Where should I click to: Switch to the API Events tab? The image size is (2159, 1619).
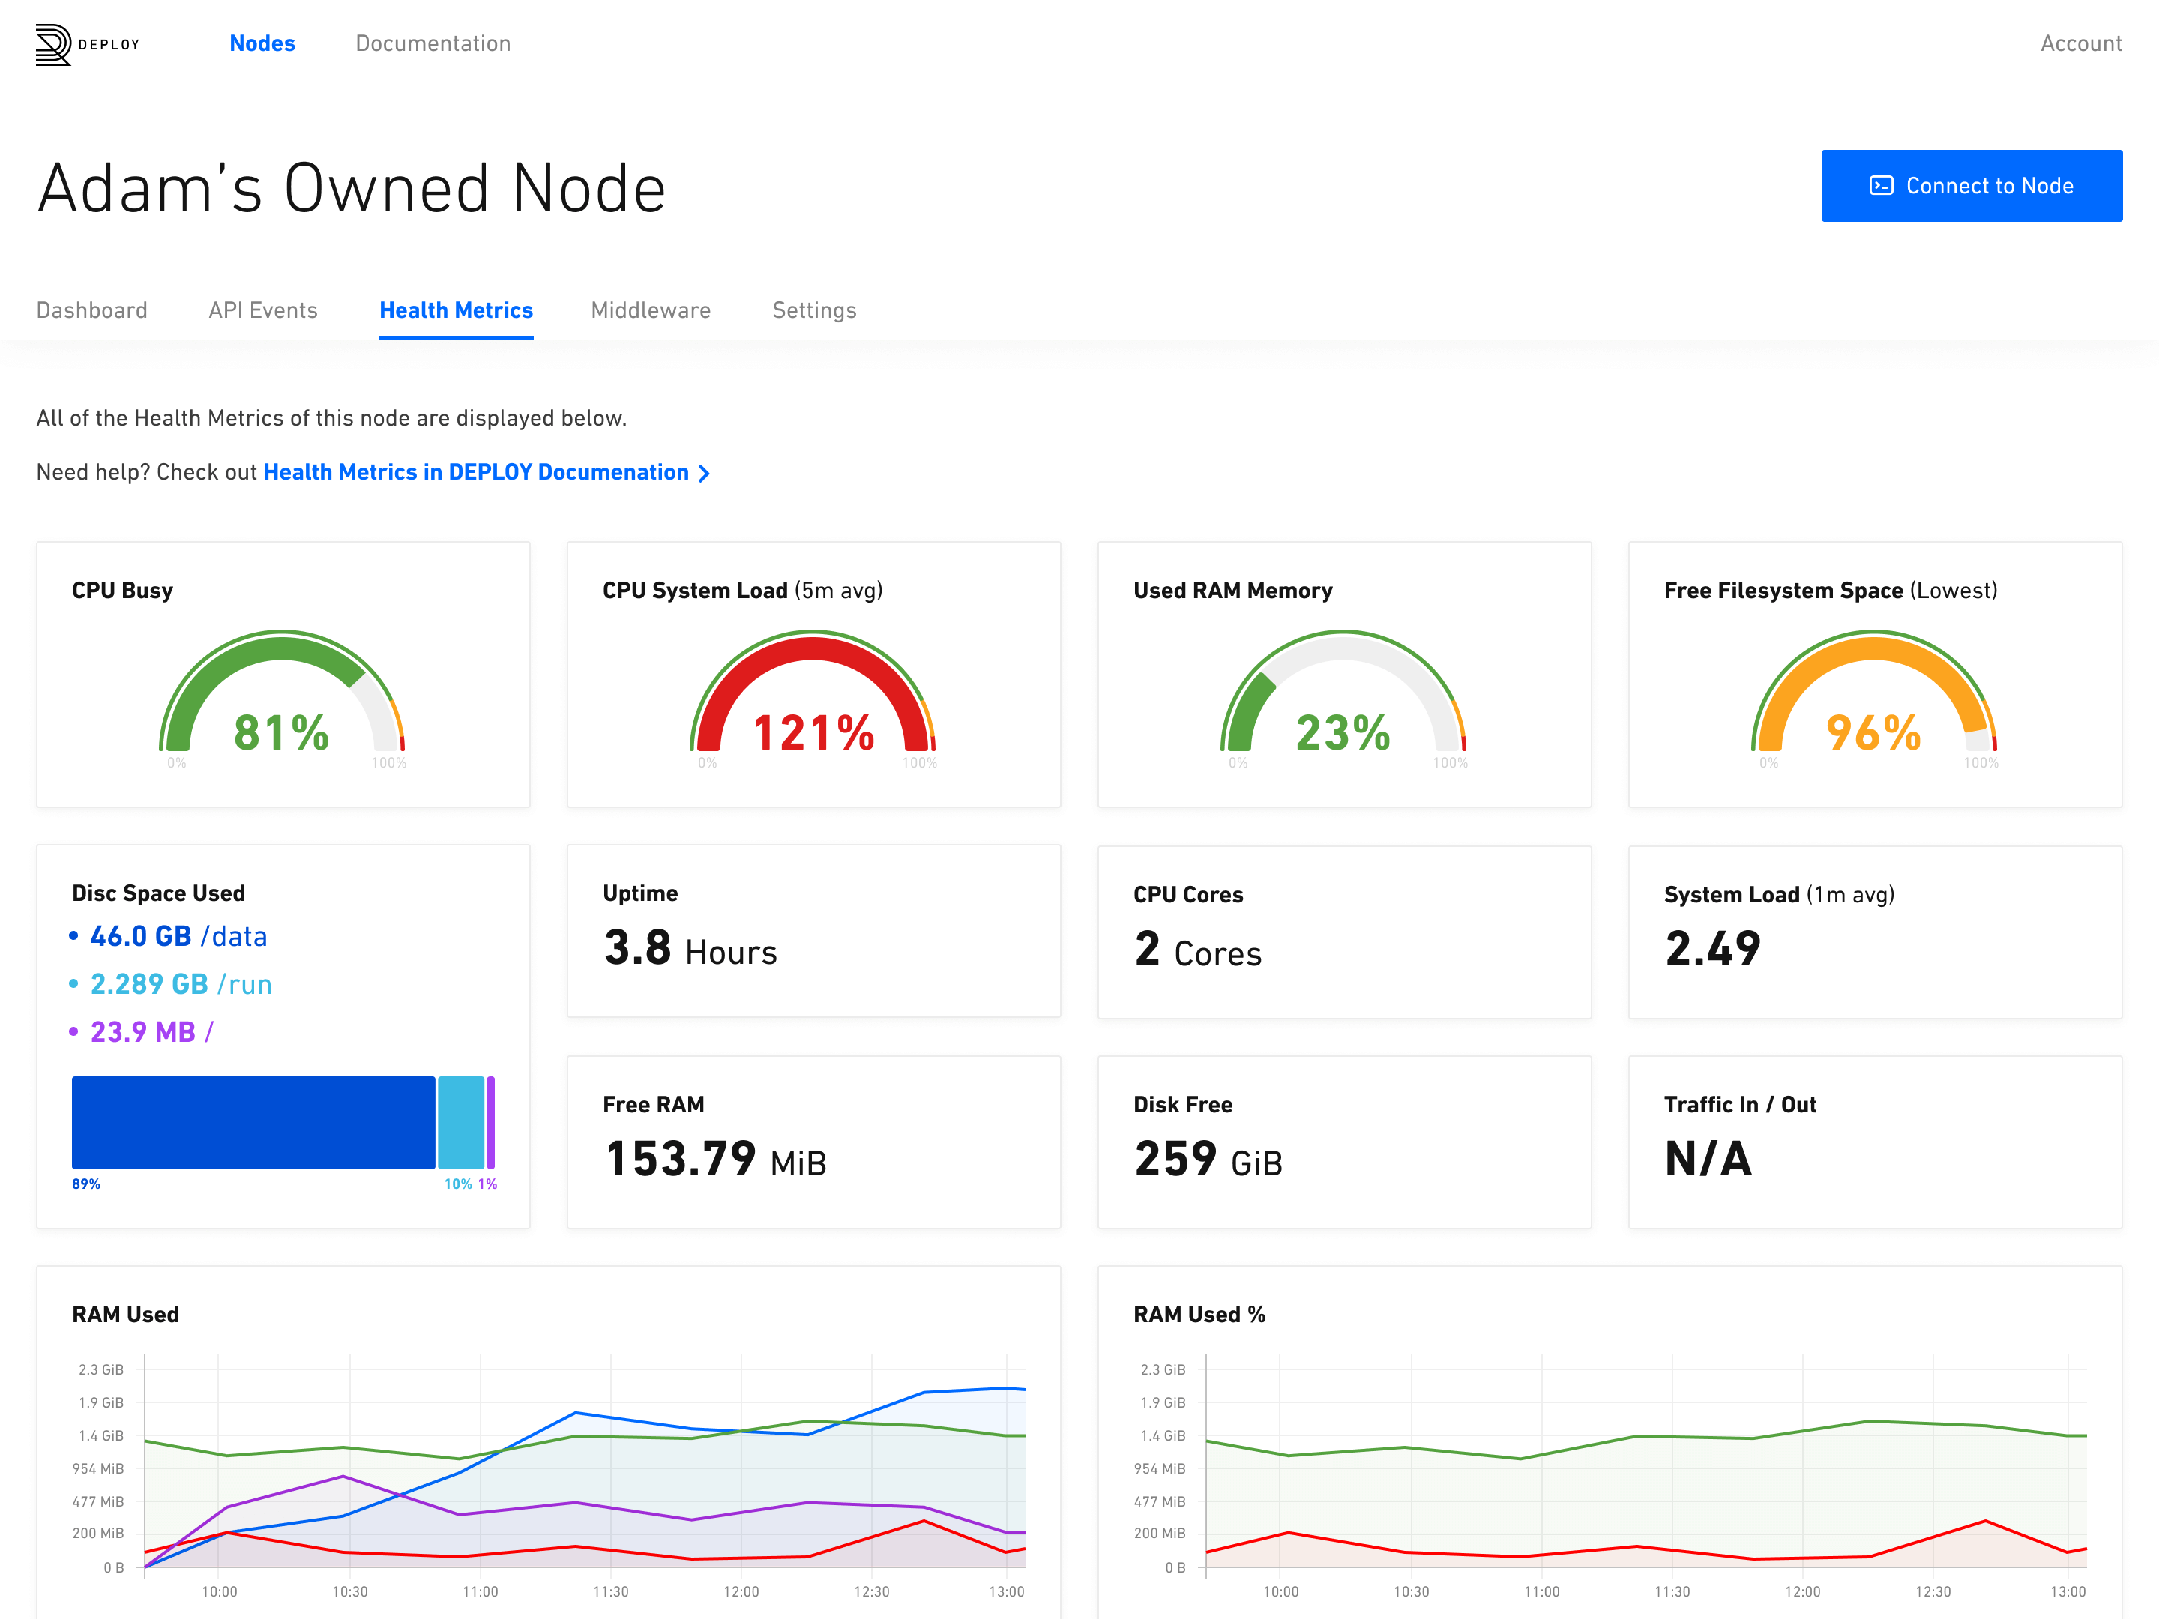(262, 310)
